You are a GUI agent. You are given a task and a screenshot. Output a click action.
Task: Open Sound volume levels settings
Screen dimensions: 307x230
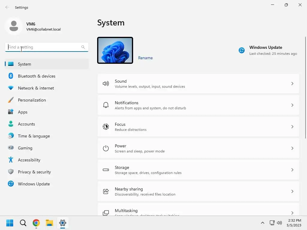point(198,84)
